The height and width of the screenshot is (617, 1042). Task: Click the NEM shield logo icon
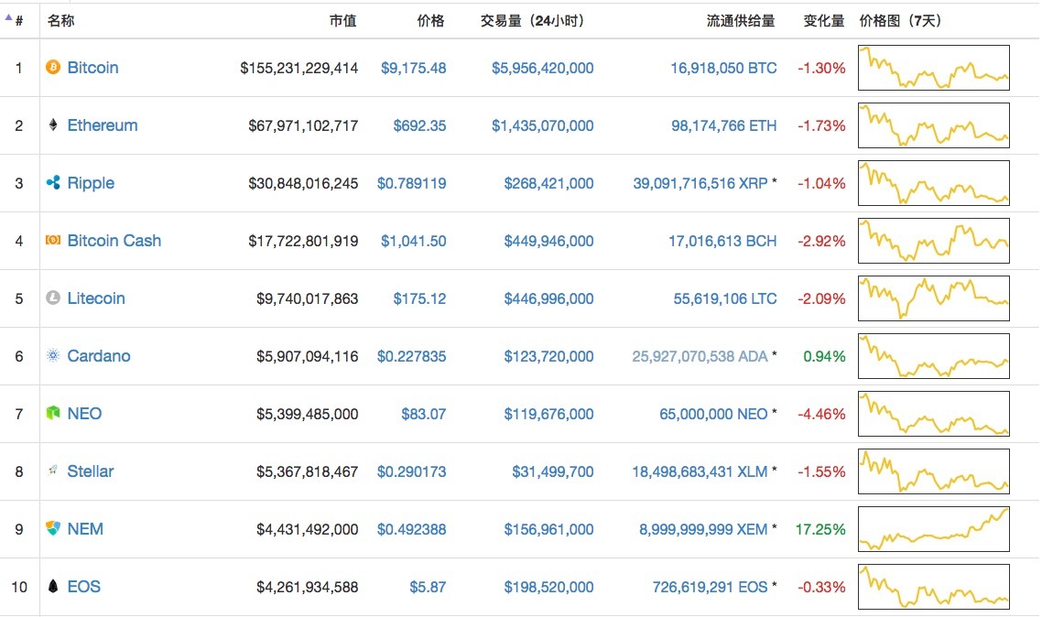click(53, 529)
